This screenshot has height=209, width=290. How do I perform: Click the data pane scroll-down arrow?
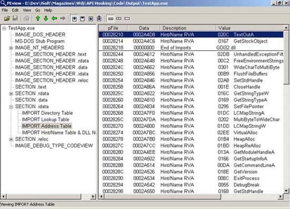(286, 191)
